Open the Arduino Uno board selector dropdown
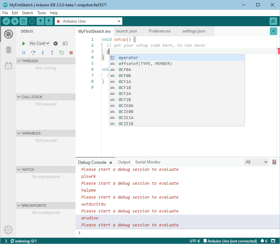The width and height of the screenshot is (280, 244). (88, 21)
